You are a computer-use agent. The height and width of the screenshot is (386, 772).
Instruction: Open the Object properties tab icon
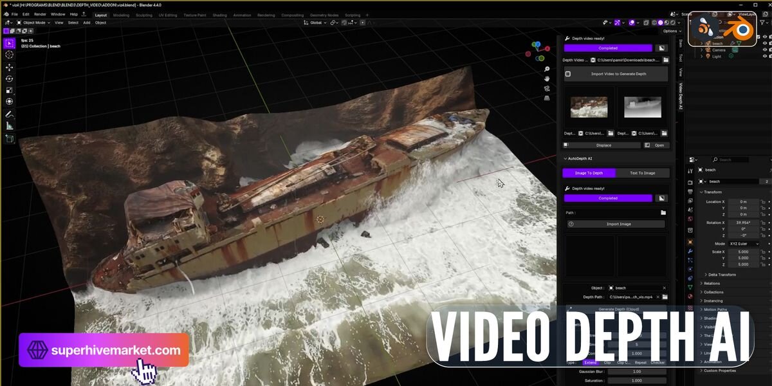pyautogui.click(x=690, y=242)
